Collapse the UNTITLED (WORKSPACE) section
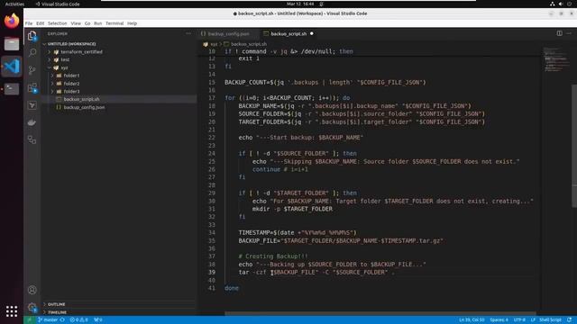 click(x=71, y=44)
